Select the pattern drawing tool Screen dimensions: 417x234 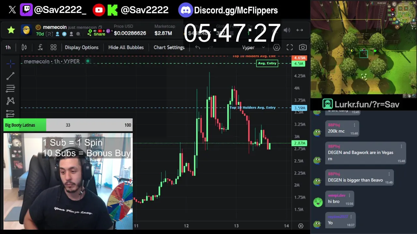point(10,101)
